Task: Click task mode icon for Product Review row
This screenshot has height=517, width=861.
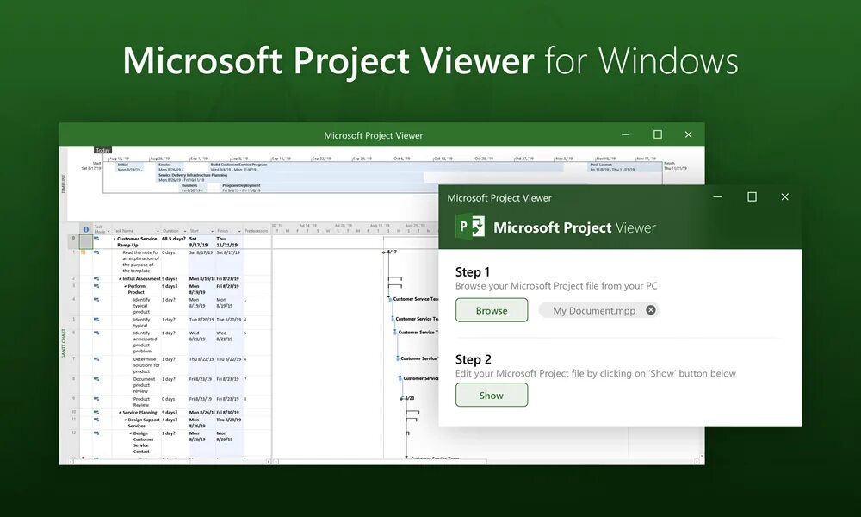Action: [96, 399]
